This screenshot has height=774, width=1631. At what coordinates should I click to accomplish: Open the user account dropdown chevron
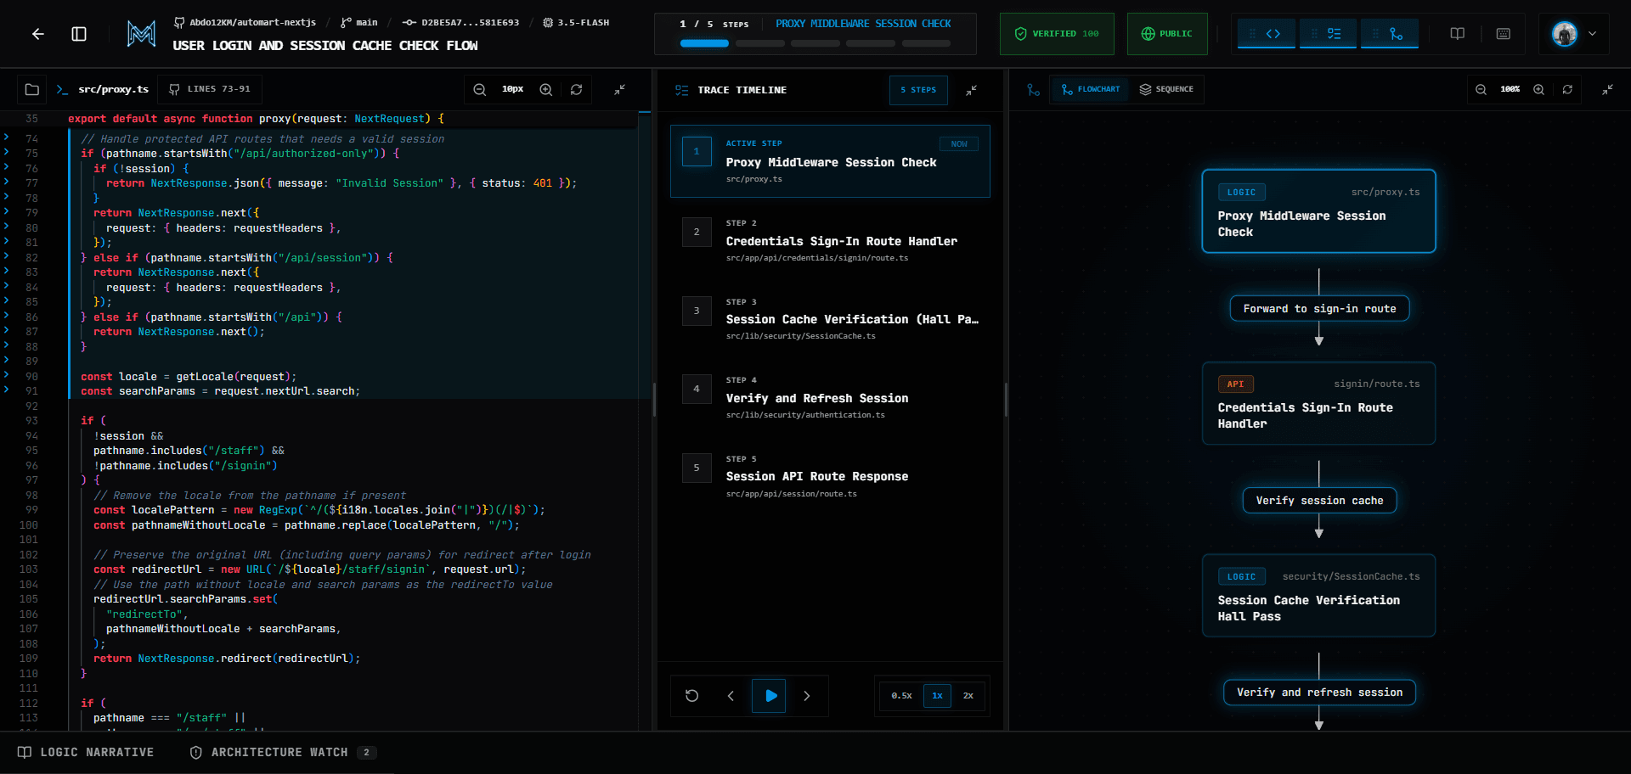[x=1592, y=34]
